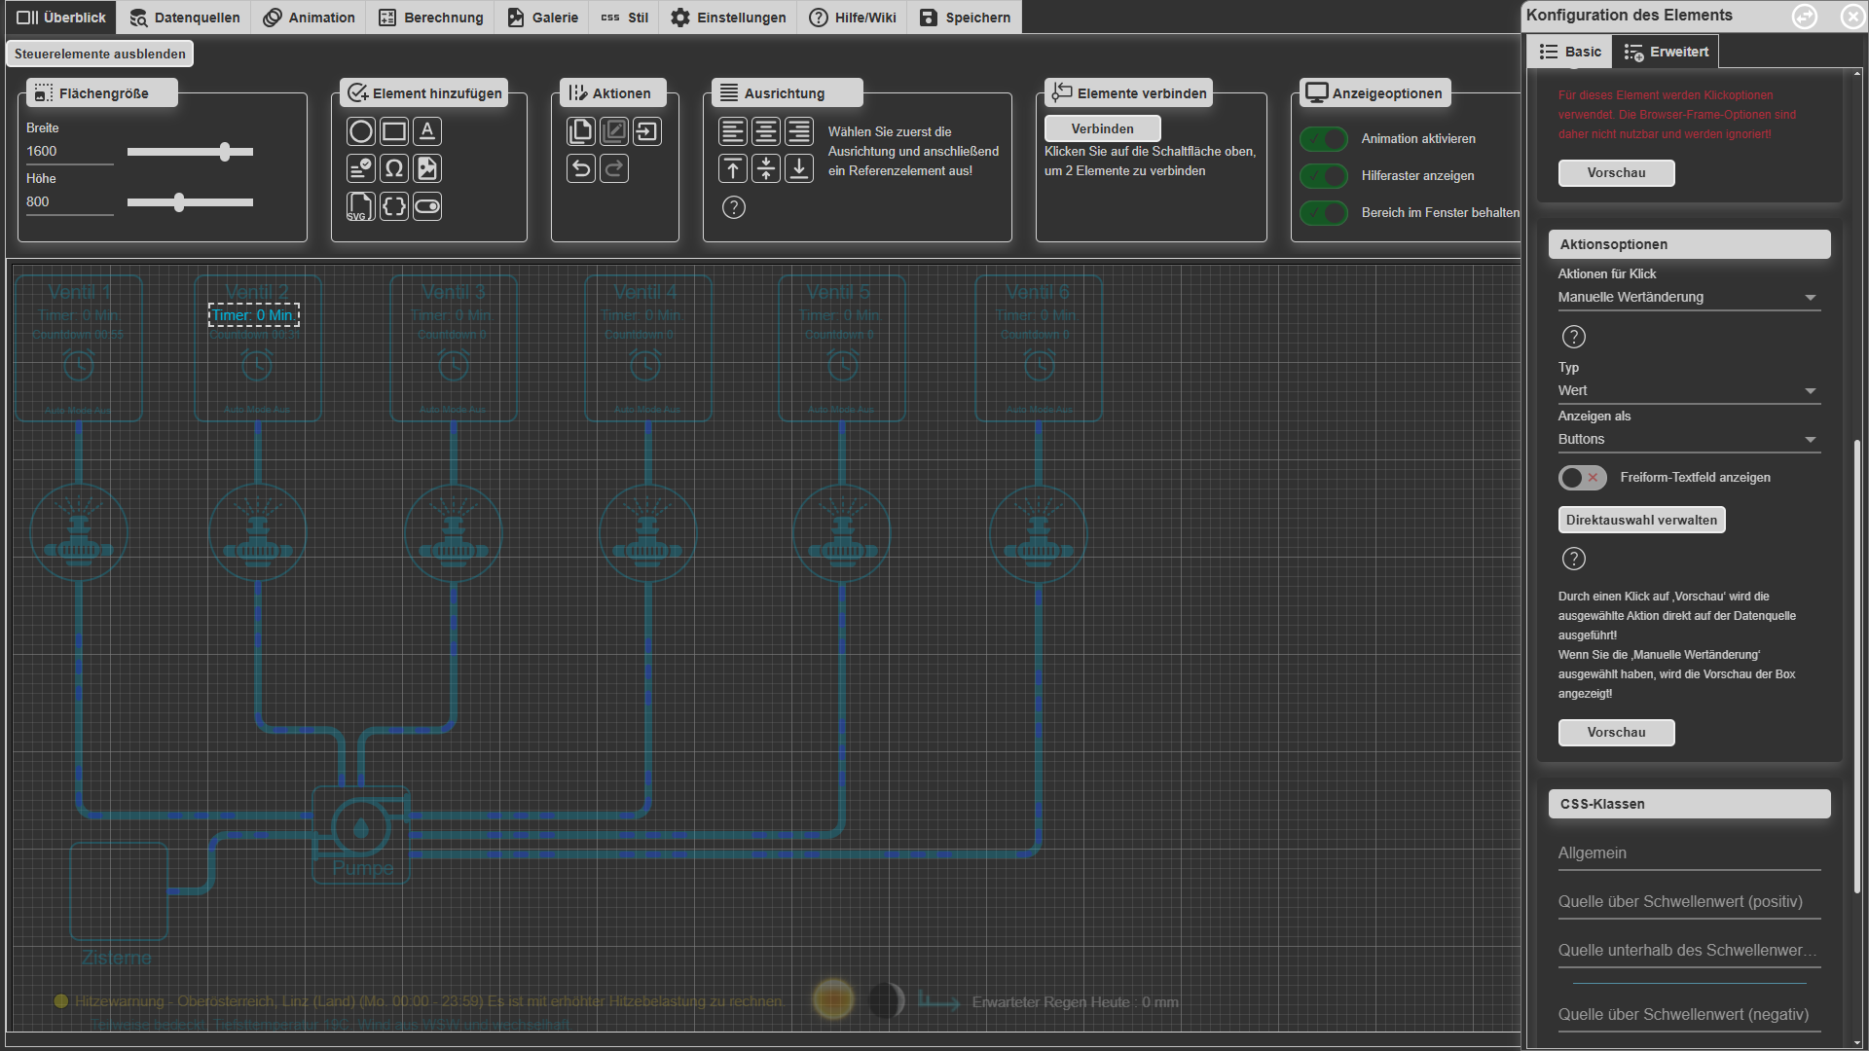Click the copy elements icon
1869x1051 pixels.
(x=581, y=131)
